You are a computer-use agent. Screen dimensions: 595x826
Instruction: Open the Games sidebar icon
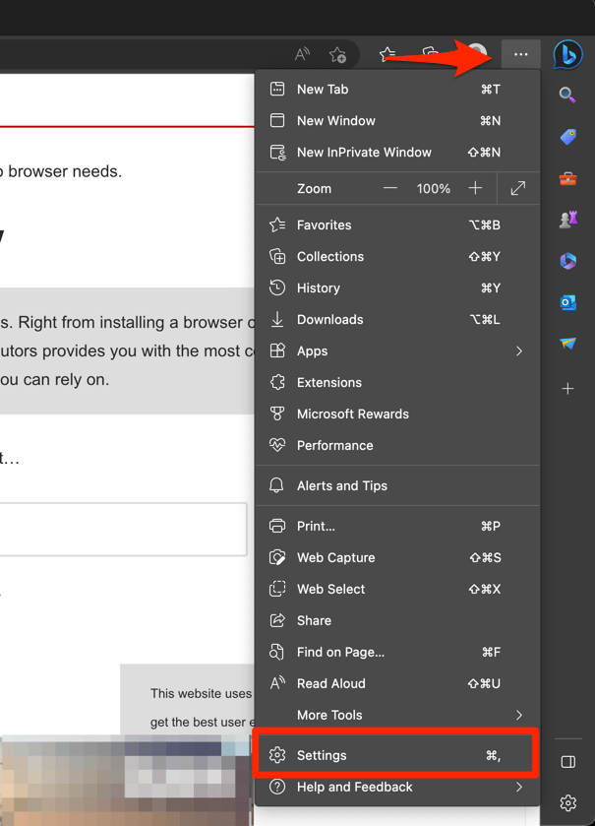coord(568,220)
